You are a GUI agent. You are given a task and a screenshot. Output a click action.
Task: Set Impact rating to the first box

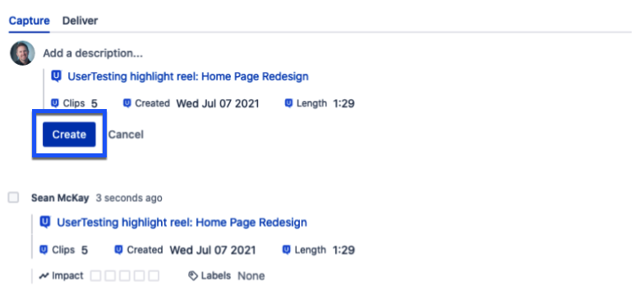[x=95, y=275]
